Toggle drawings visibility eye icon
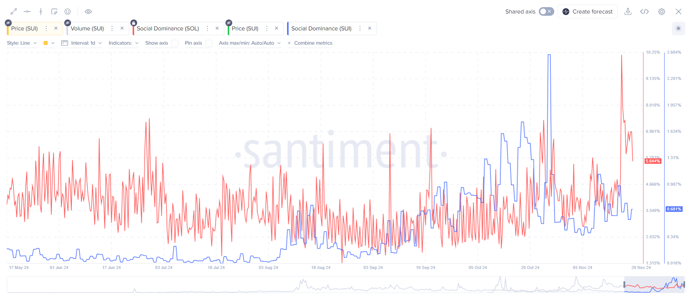Image resolution: width=688 pixels, height=296 pixels. [88, 12]
